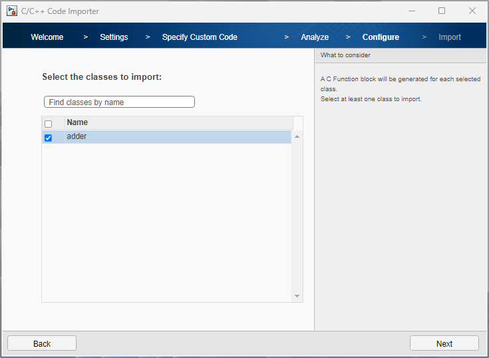Click the Import step label
This screenshot has width=489, height=358.
coord(450,37)
